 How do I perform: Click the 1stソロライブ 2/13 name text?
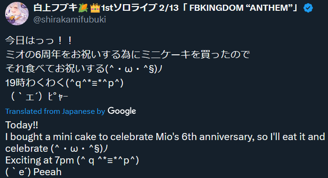click(140, 8)
